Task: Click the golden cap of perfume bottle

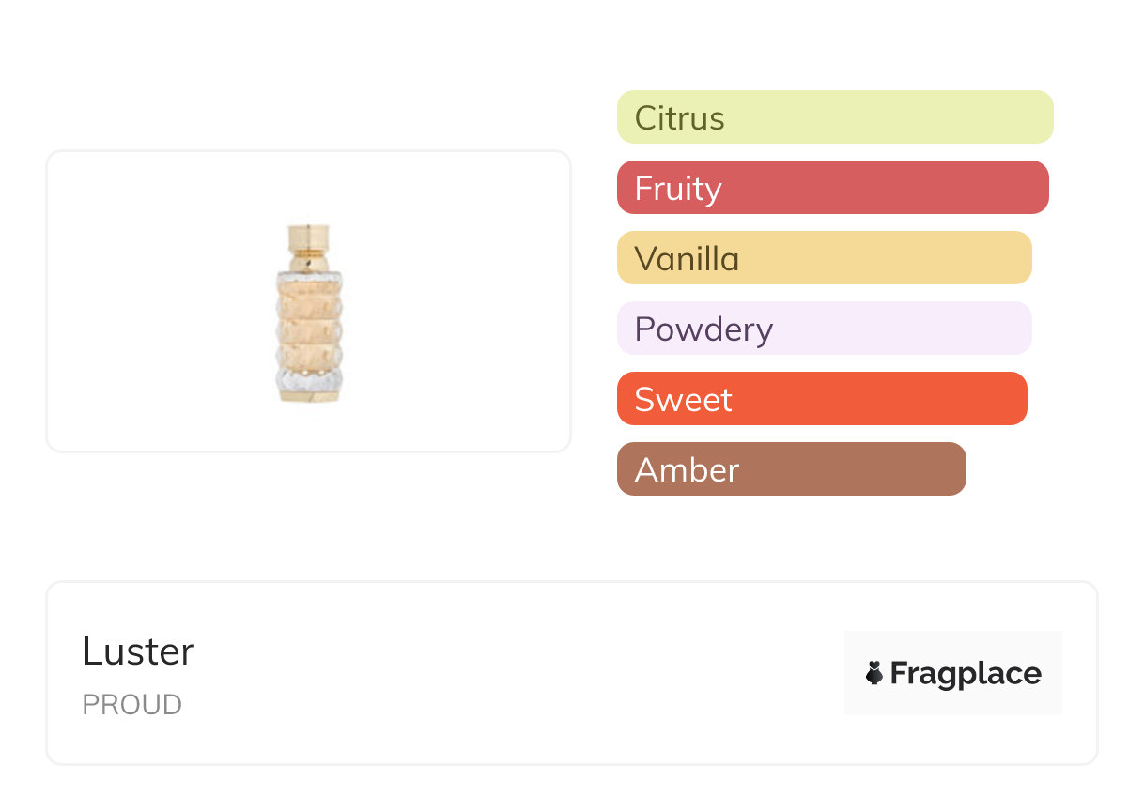Action: tap(309, 241)
